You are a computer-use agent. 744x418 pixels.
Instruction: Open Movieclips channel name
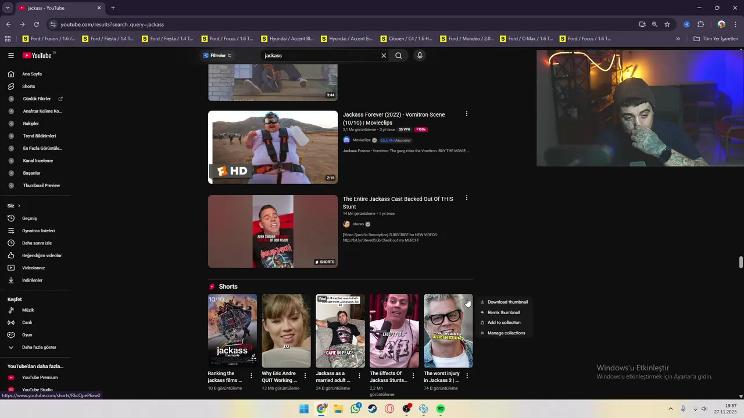362,140
